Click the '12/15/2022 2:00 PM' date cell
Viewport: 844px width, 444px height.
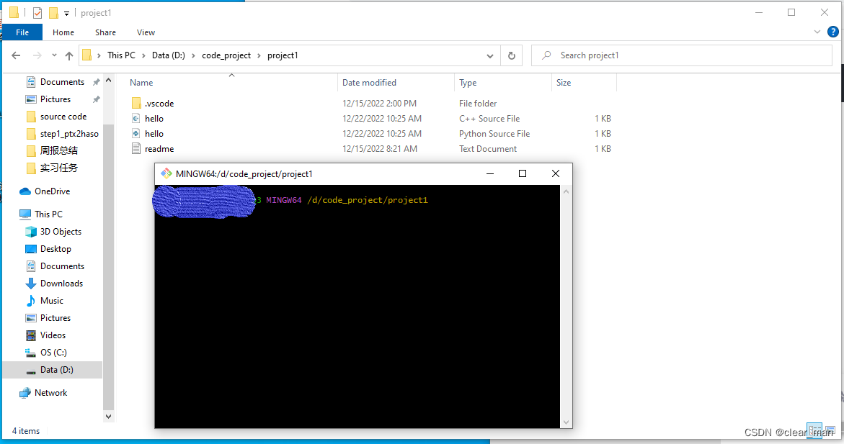380,103
